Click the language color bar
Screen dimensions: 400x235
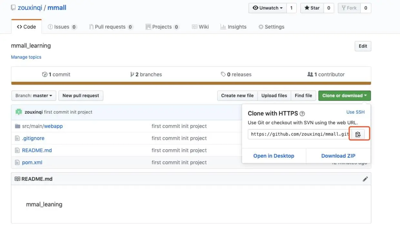pos(191,83)
